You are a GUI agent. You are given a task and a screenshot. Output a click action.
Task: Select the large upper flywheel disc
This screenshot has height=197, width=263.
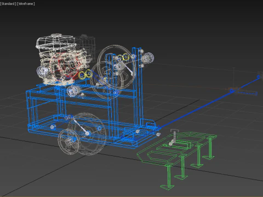pyautogui.click(x=117, y=67)
